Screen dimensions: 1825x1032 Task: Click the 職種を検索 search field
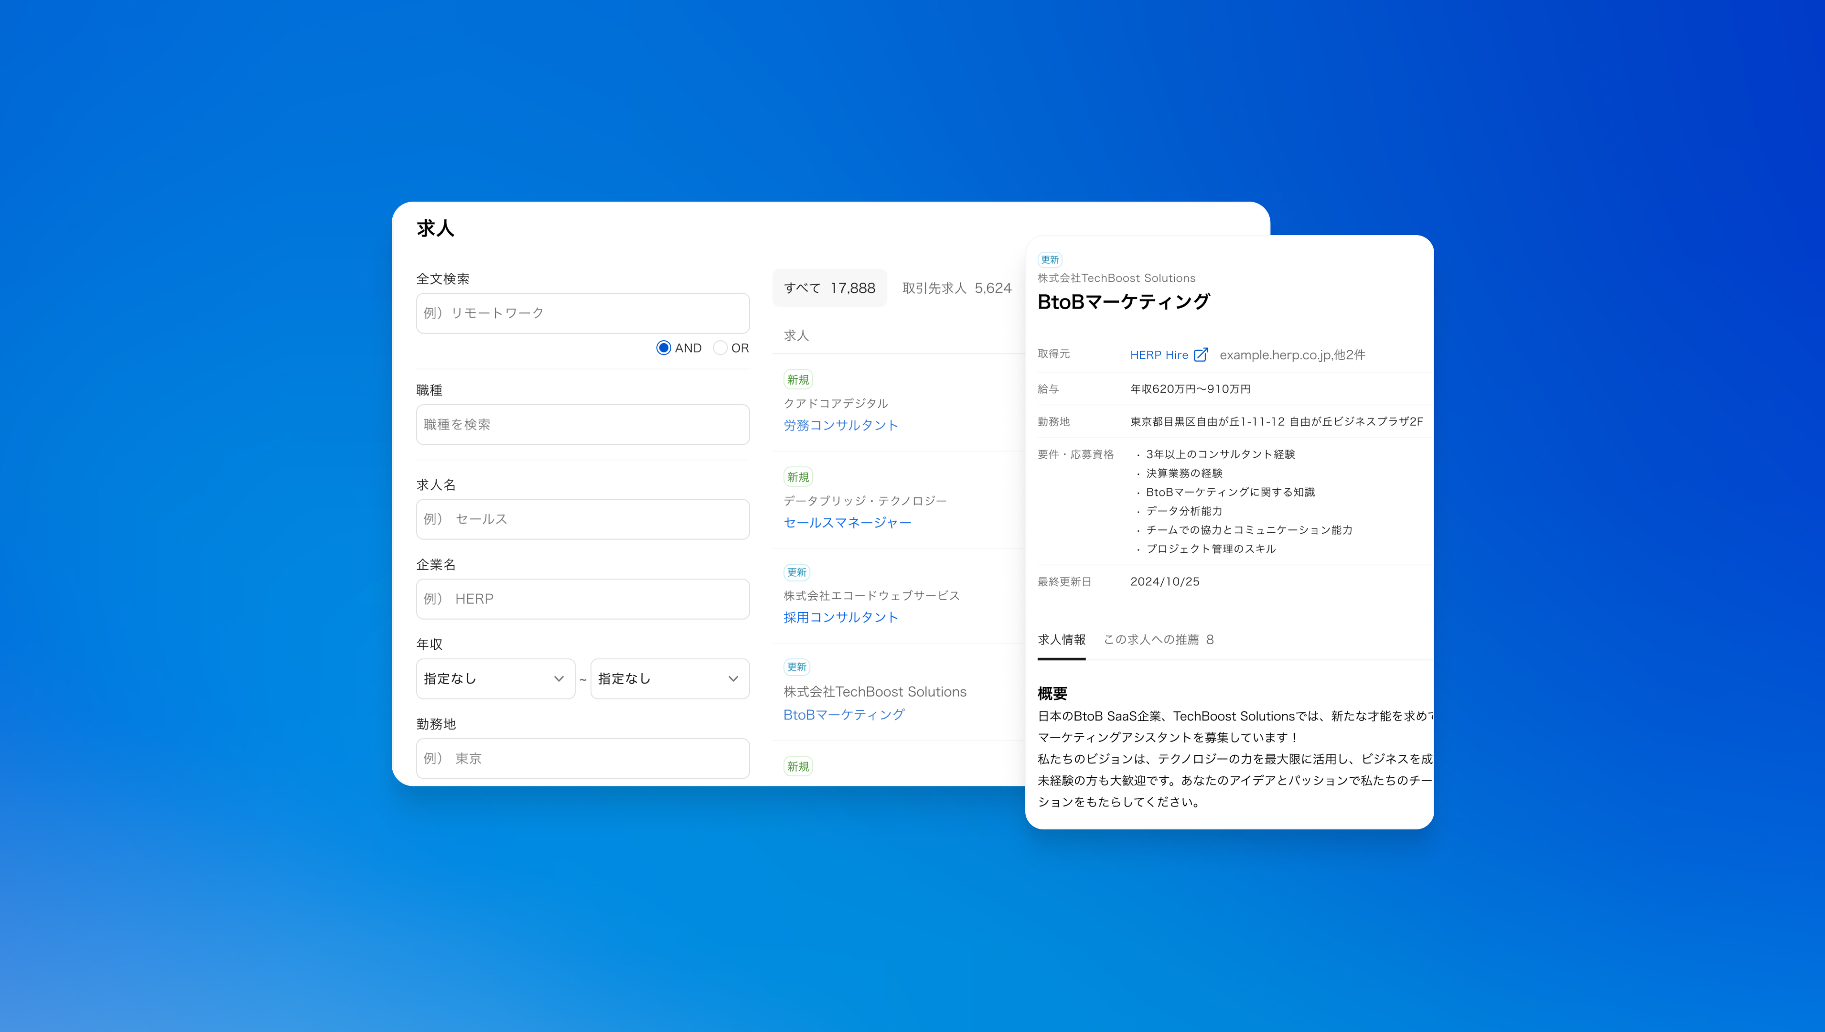(x=582, y=425)
